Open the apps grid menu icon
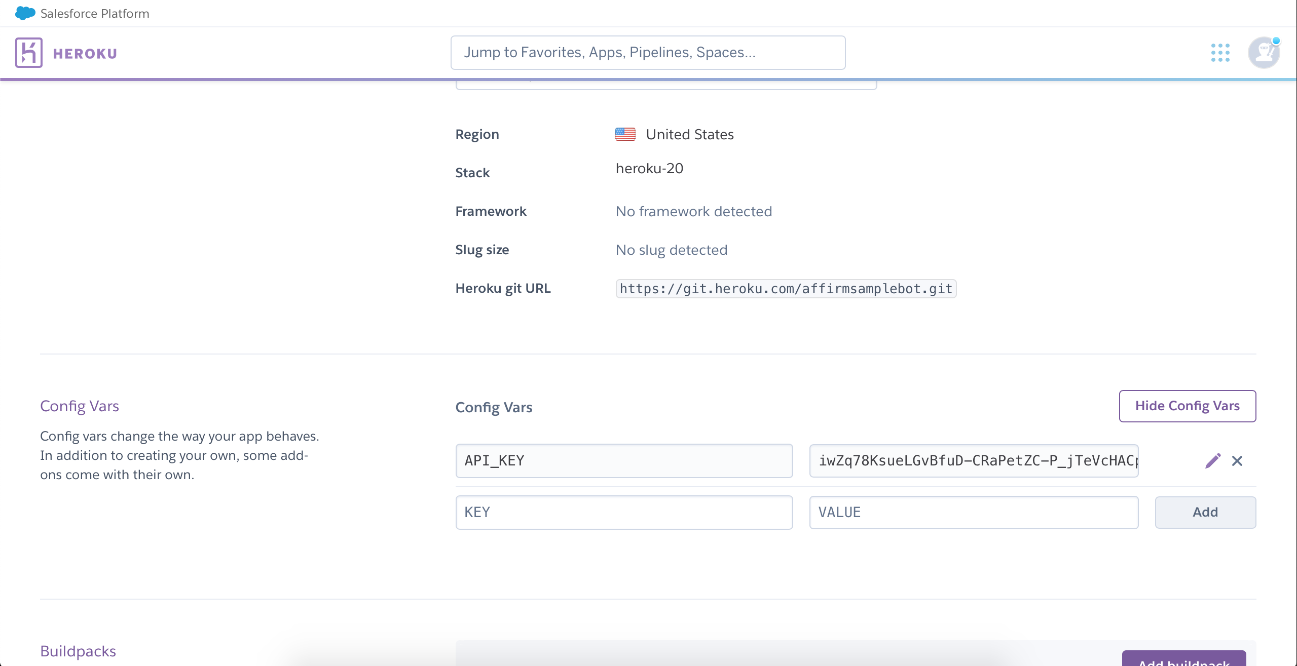The width and height of the screenshot is (1297, 666). coord(1220,53)
